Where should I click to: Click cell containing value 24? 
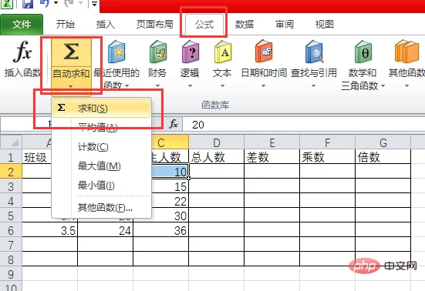(105, 230)
